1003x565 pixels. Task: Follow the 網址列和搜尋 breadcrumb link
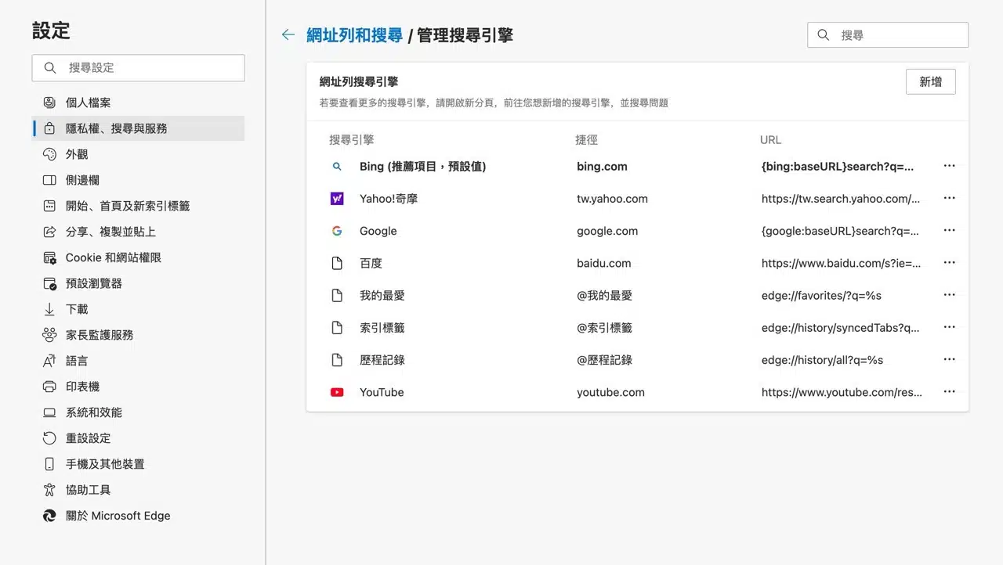pyautogui.click(x=354, y=34)
